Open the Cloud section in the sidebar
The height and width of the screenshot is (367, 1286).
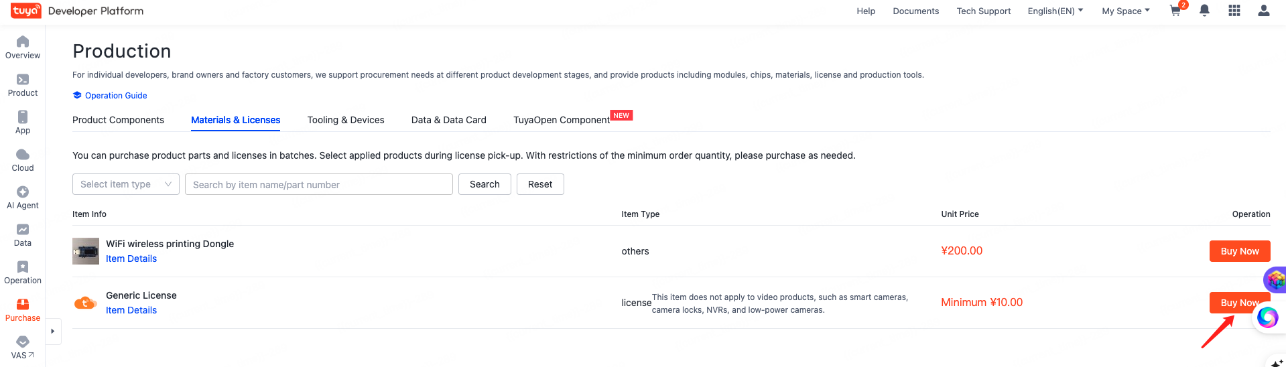point(23,159)
